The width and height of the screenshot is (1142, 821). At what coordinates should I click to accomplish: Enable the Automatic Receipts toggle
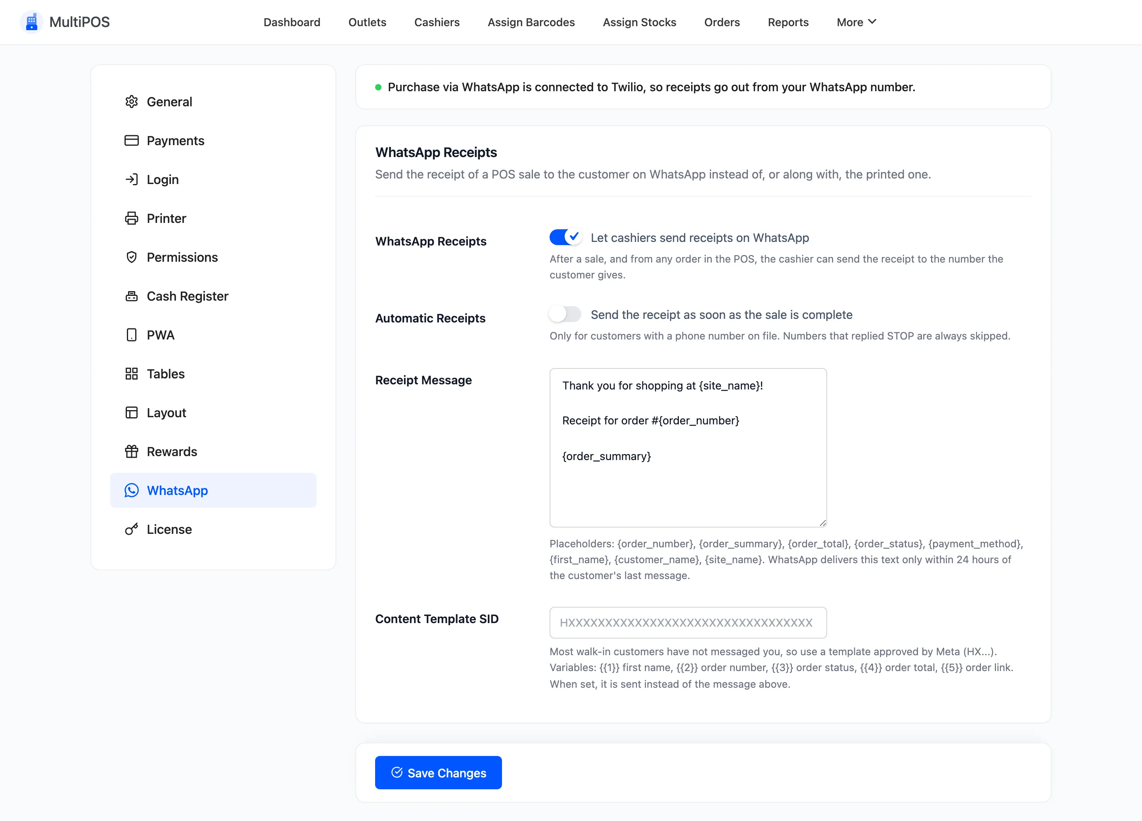[x=565, y=314]
